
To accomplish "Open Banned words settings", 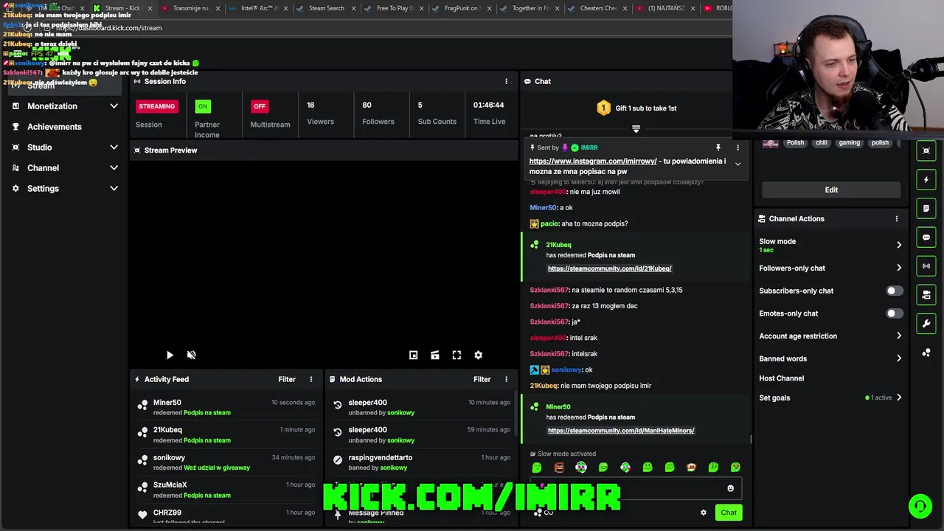I will (898, 358).
